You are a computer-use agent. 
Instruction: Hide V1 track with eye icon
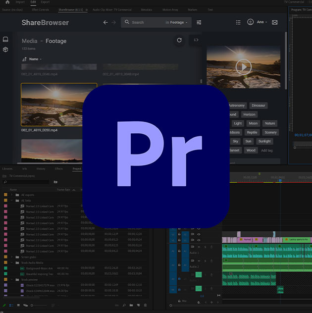coord(199,240)
